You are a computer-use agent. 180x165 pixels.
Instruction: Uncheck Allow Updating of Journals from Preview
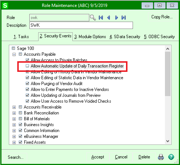[x=27, y=95]
